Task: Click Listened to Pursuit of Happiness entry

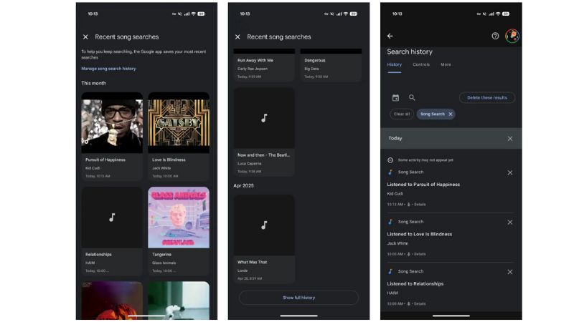Action: 423,185
